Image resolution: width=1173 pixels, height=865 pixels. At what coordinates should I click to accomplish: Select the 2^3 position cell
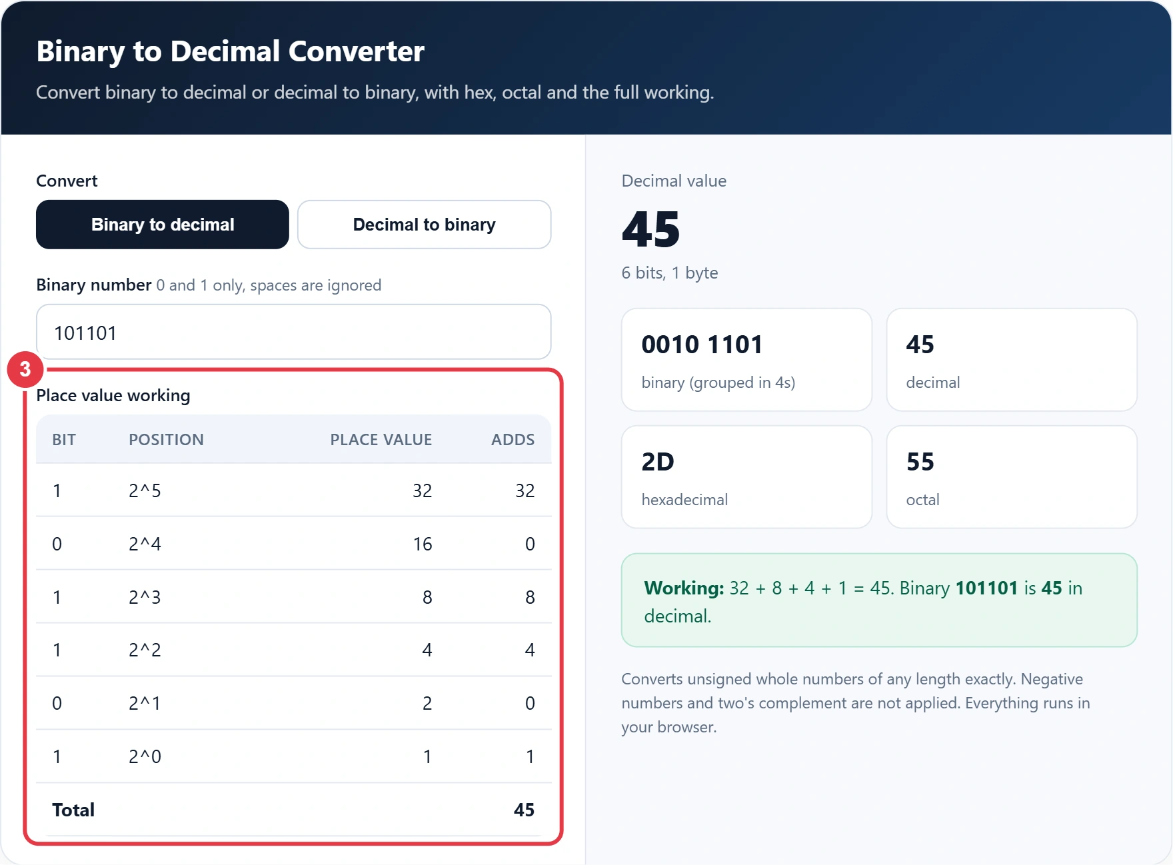tap(145, 597)
